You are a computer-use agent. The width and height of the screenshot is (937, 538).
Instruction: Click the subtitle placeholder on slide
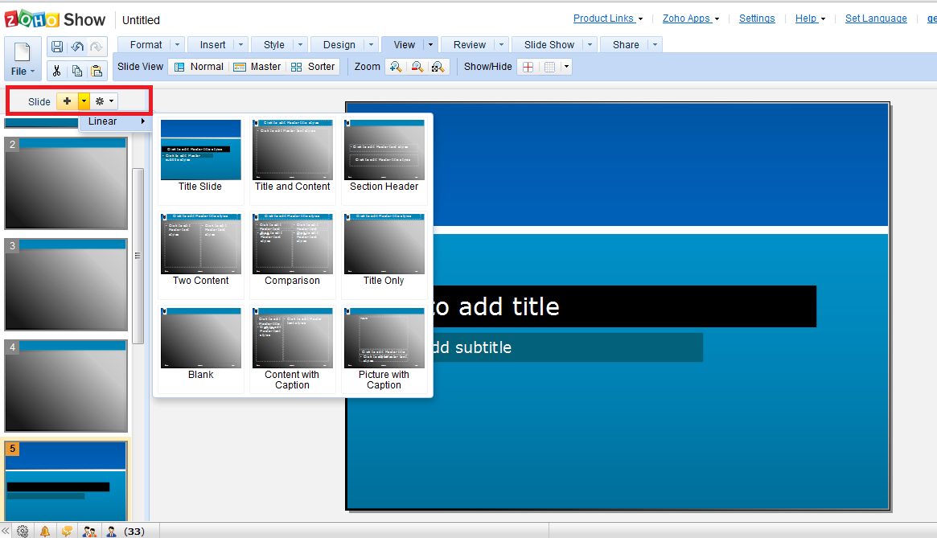coord(568,347)
